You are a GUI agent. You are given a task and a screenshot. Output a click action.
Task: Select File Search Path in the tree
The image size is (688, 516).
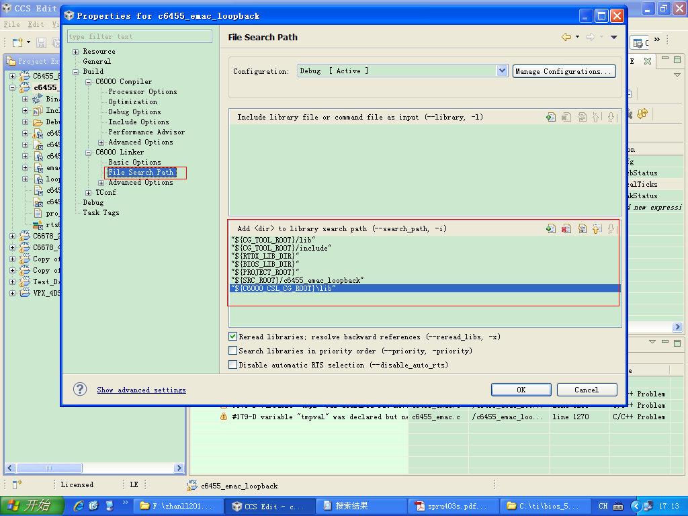(141, 173)
